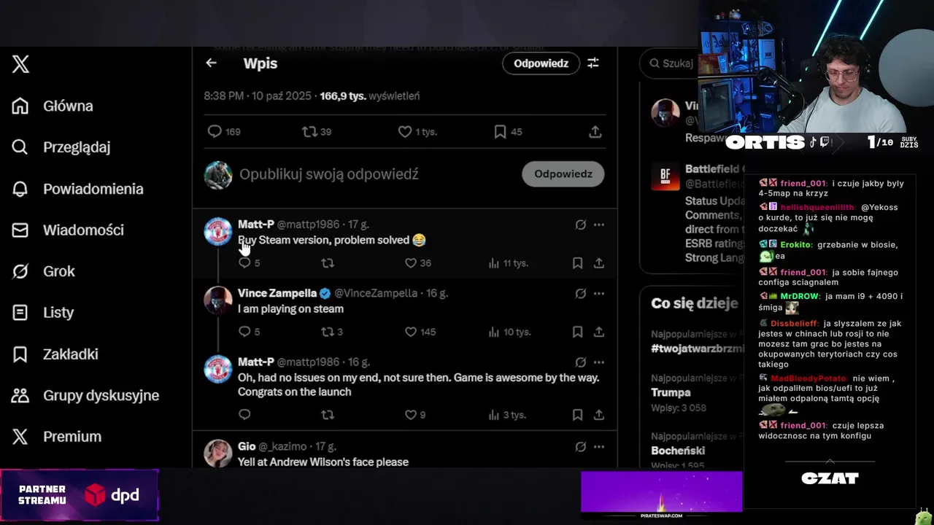Image resolution: width=934 pixels, height=525 pixels.
Task: Open more options on Vince Zampella's reply
Action: [599, 293]
